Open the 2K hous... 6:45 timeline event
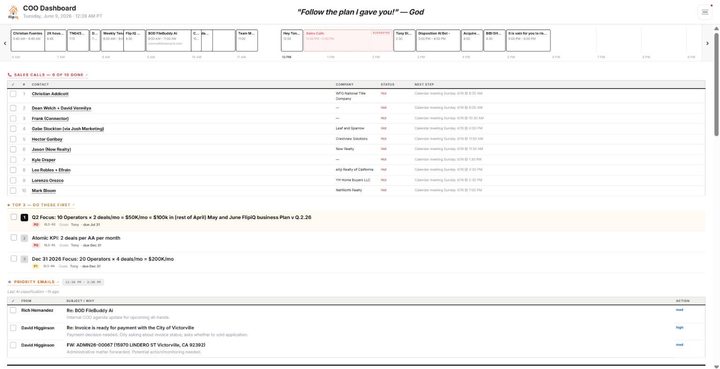Image resolution: width=720 pixels, height=369 pixels. [56, 40]
